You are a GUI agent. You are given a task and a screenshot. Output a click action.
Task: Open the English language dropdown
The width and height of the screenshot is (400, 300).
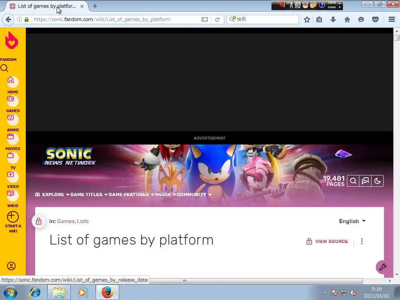coord(352,221)
